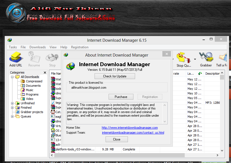Screen dimensions: 231x163
Task: Click the Resume toolbar icon
Action: [34, 60]
